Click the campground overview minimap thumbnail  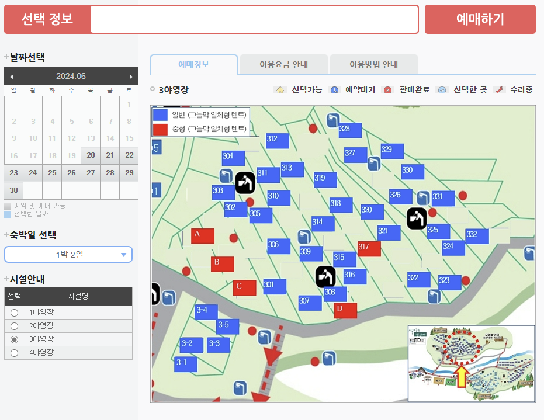point(472,363)
